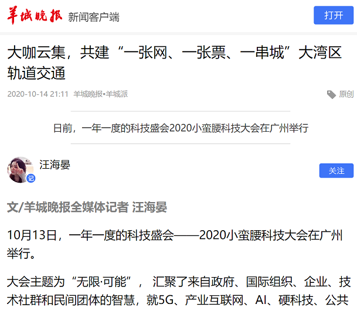This screenshot has height=311, width=357.
Task: Select the 2020-10-14 21:11 publish timestamp
Action: coord(38,94)
